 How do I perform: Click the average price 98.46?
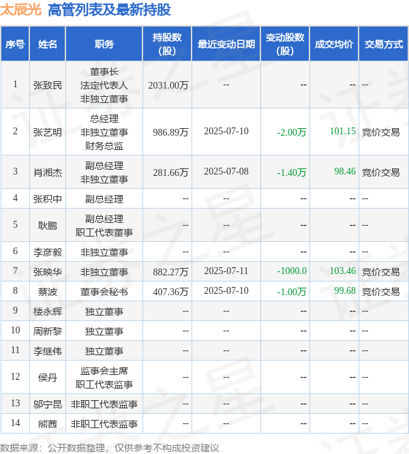345,171
